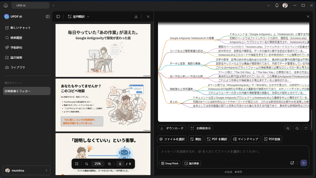
Task: Click Google Antigravity NotebookLM の概要 node
Action: click(x=192, y=38)
